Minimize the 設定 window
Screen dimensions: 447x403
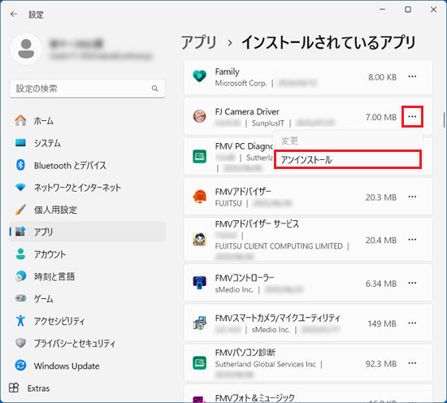[382, 10]
